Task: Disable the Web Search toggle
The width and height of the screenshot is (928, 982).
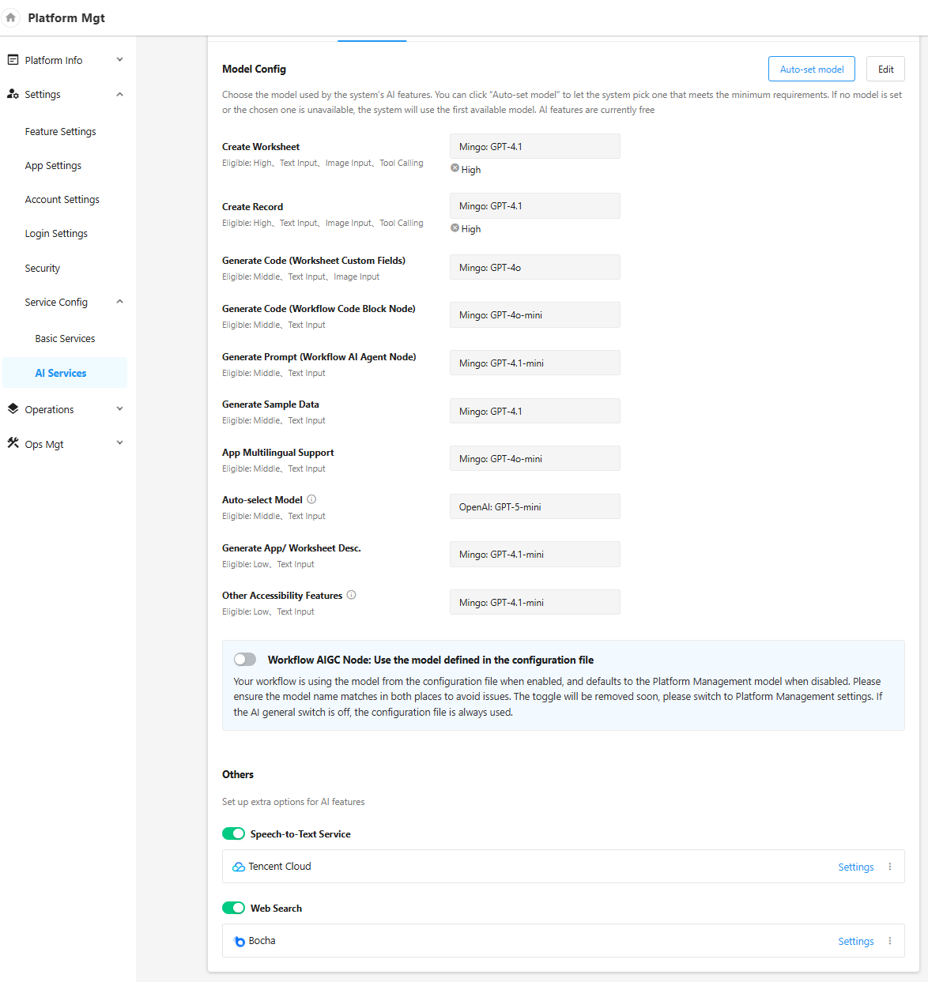Action: (233, 908)
